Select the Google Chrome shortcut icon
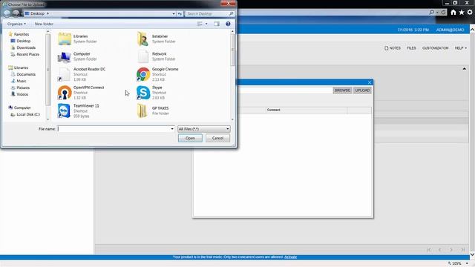 point(143,74)
